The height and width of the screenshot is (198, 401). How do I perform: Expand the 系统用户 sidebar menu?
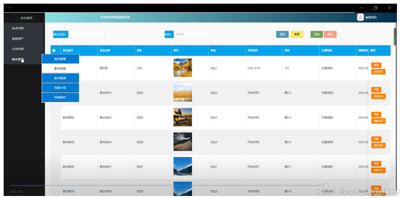click(17, 39)
